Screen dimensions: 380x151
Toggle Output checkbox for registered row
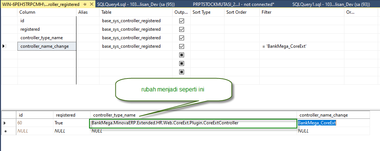[181, 29]
